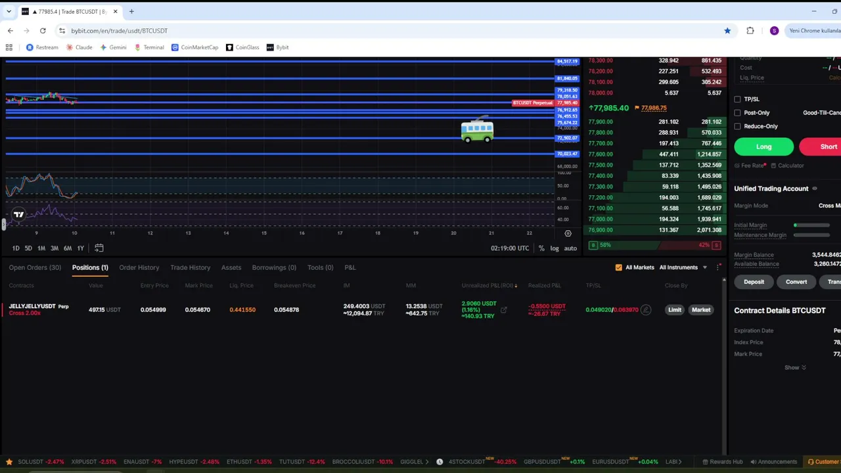
Task: Open the Claude bookmark
Action: pos(79,47)
